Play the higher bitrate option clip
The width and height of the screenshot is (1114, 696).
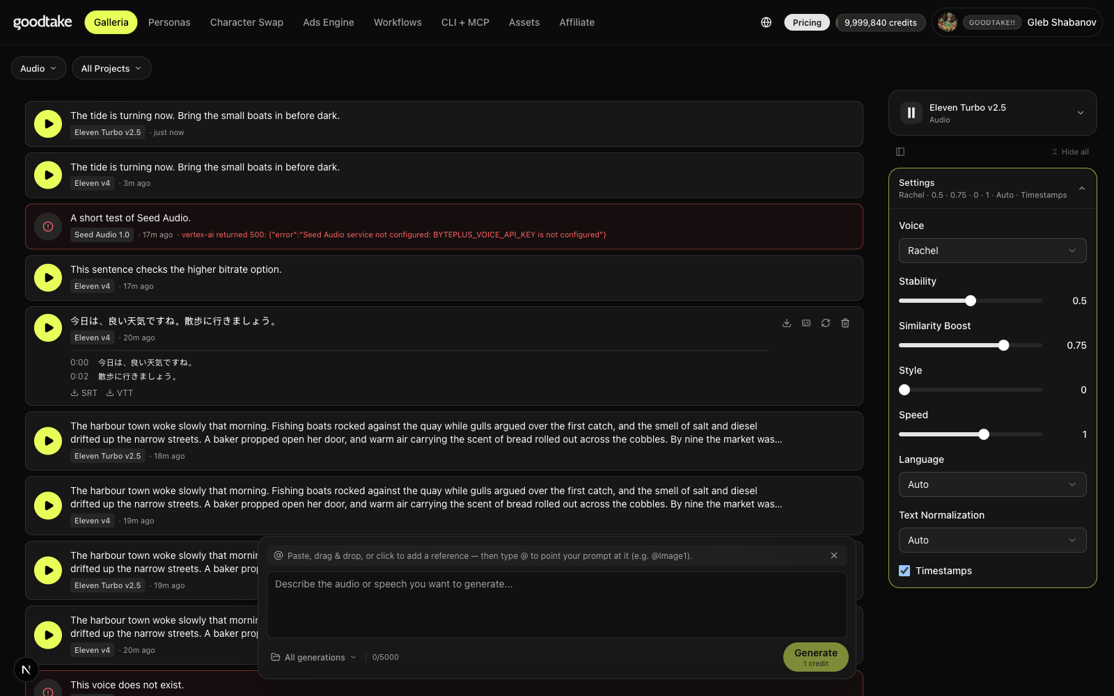point(48,278)
